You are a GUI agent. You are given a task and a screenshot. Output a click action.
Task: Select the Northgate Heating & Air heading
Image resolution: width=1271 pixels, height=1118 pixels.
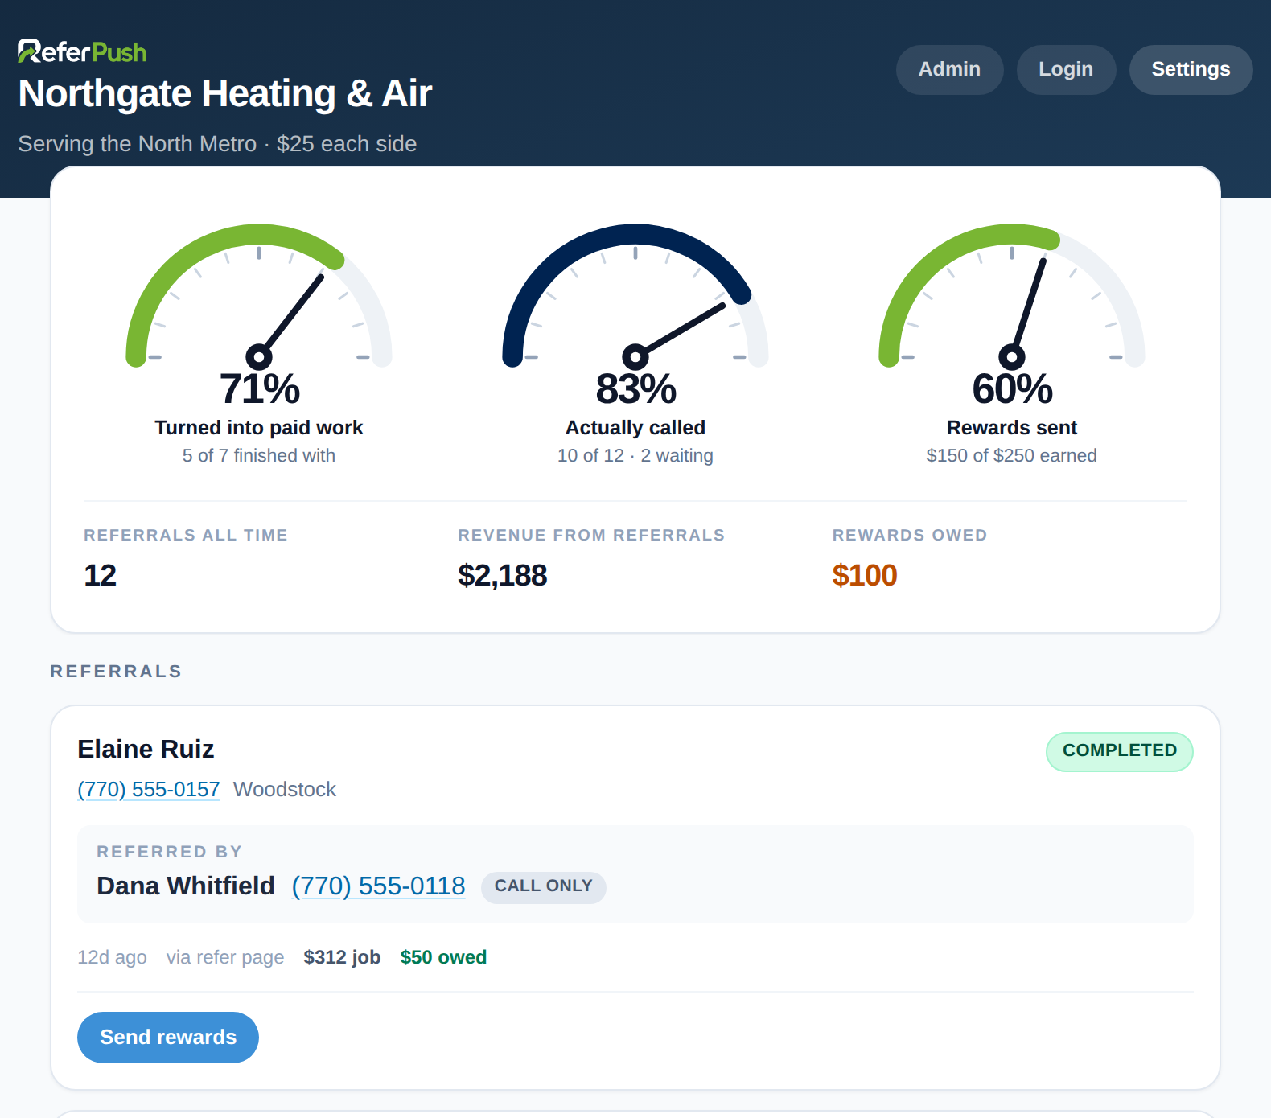225,93
